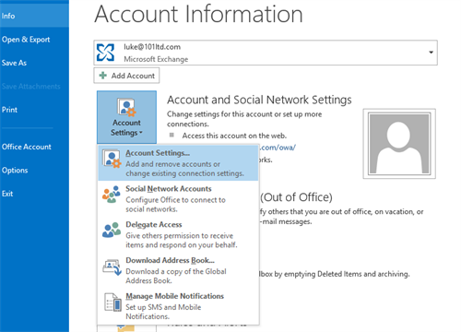Click the profile photo placeholder
The height and width of the screenshot is (332, 461).
pos(399,144)
